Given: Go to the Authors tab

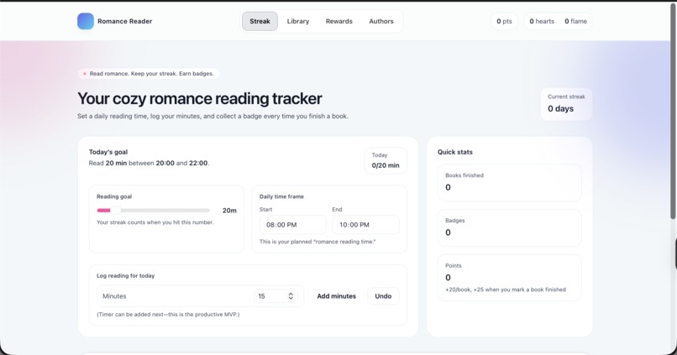Looking at the screenshot, I should tap(381, 21).
